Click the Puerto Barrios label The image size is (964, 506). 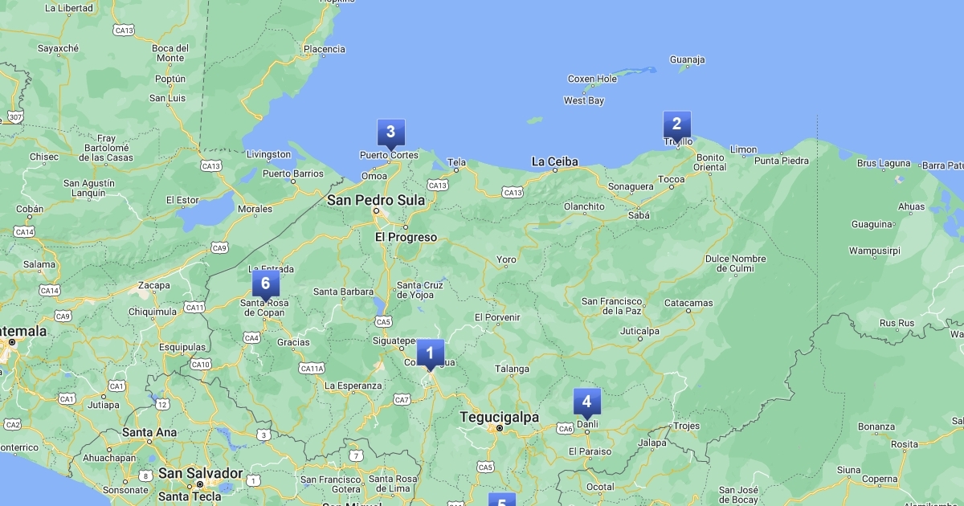click(x=292, y=173)
